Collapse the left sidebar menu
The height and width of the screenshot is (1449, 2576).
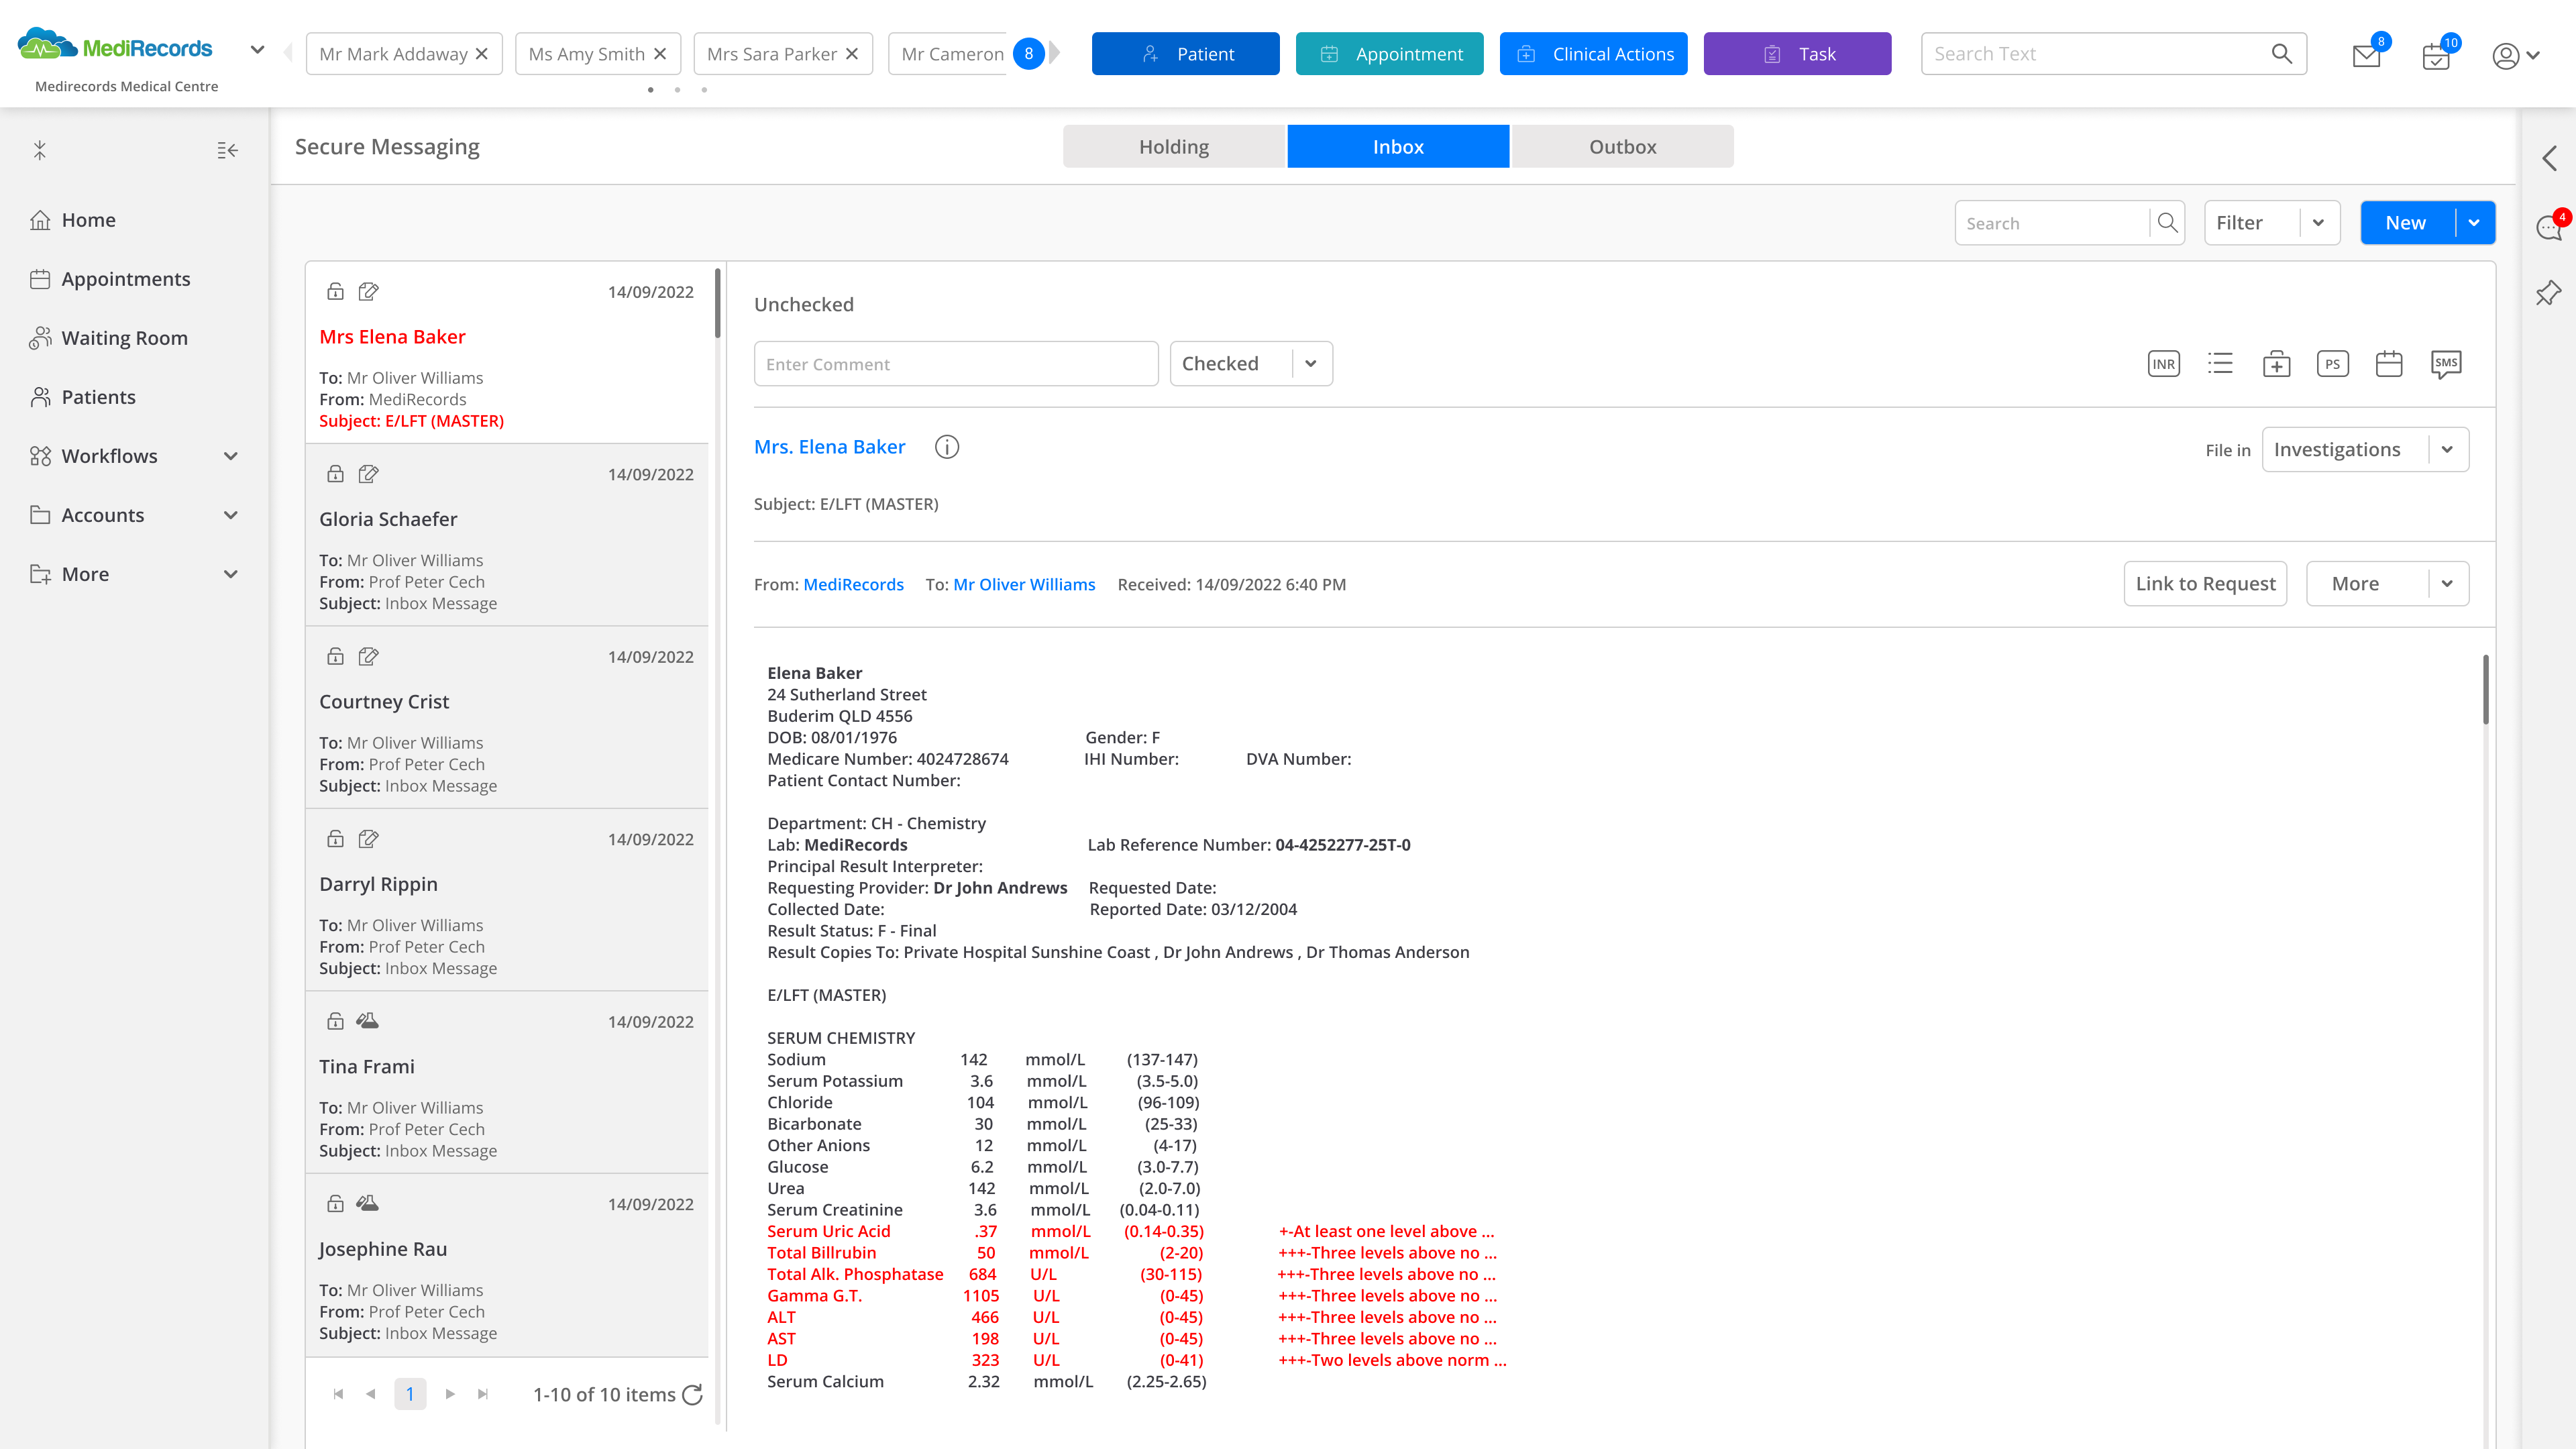[x=227, y=150]
